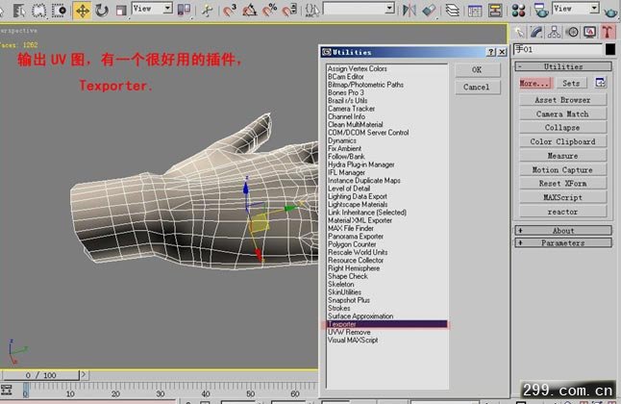Click the Mirror tool
The width and height of the screenshot is (621, 404).
(409, 10)
